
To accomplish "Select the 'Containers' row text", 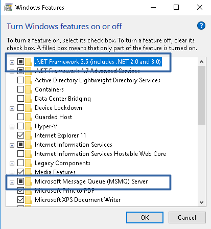I will coord(49,89).
